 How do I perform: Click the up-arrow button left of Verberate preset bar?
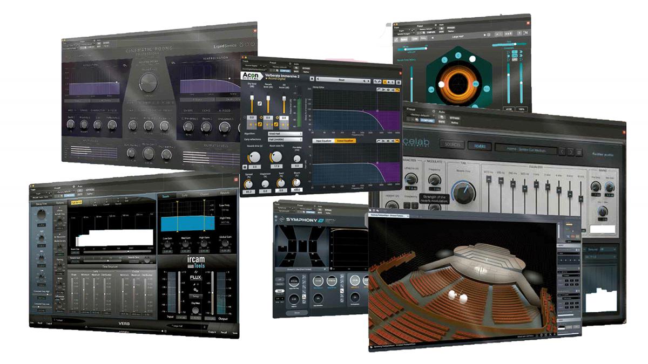click(x=312, y=79)
